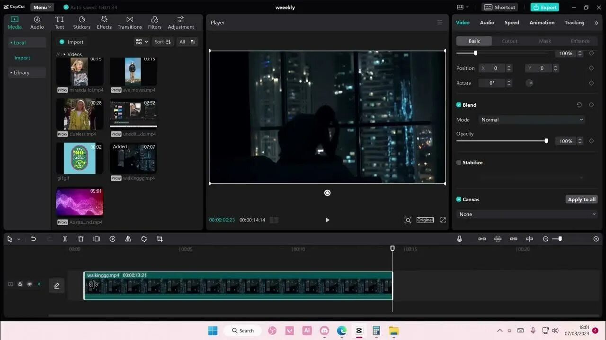The height and width of the screenshot is (340, 606).
Task: Open the Sort dropdown in the media panel
Action: 163,42
